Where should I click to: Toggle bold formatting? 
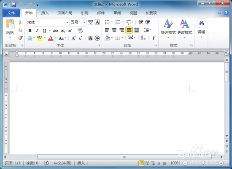(30, 31)
